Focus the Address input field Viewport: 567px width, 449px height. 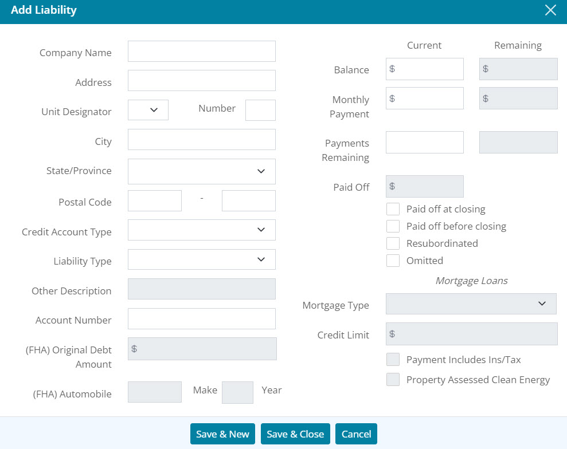point(201,81)
